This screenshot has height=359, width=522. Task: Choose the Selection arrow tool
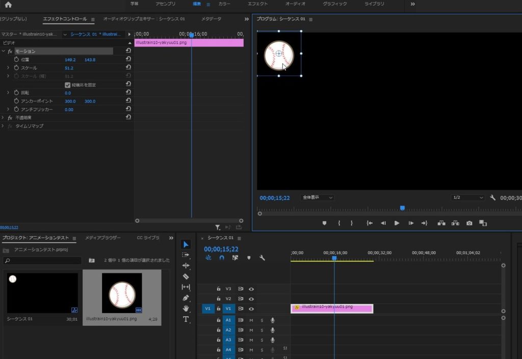point(186,244)
